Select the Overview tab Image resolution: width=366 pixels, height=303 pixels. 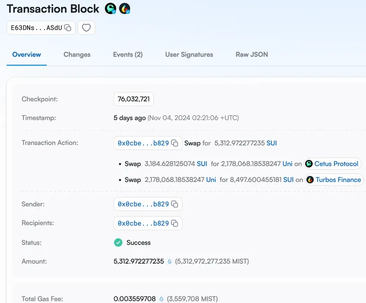[26, 54]
